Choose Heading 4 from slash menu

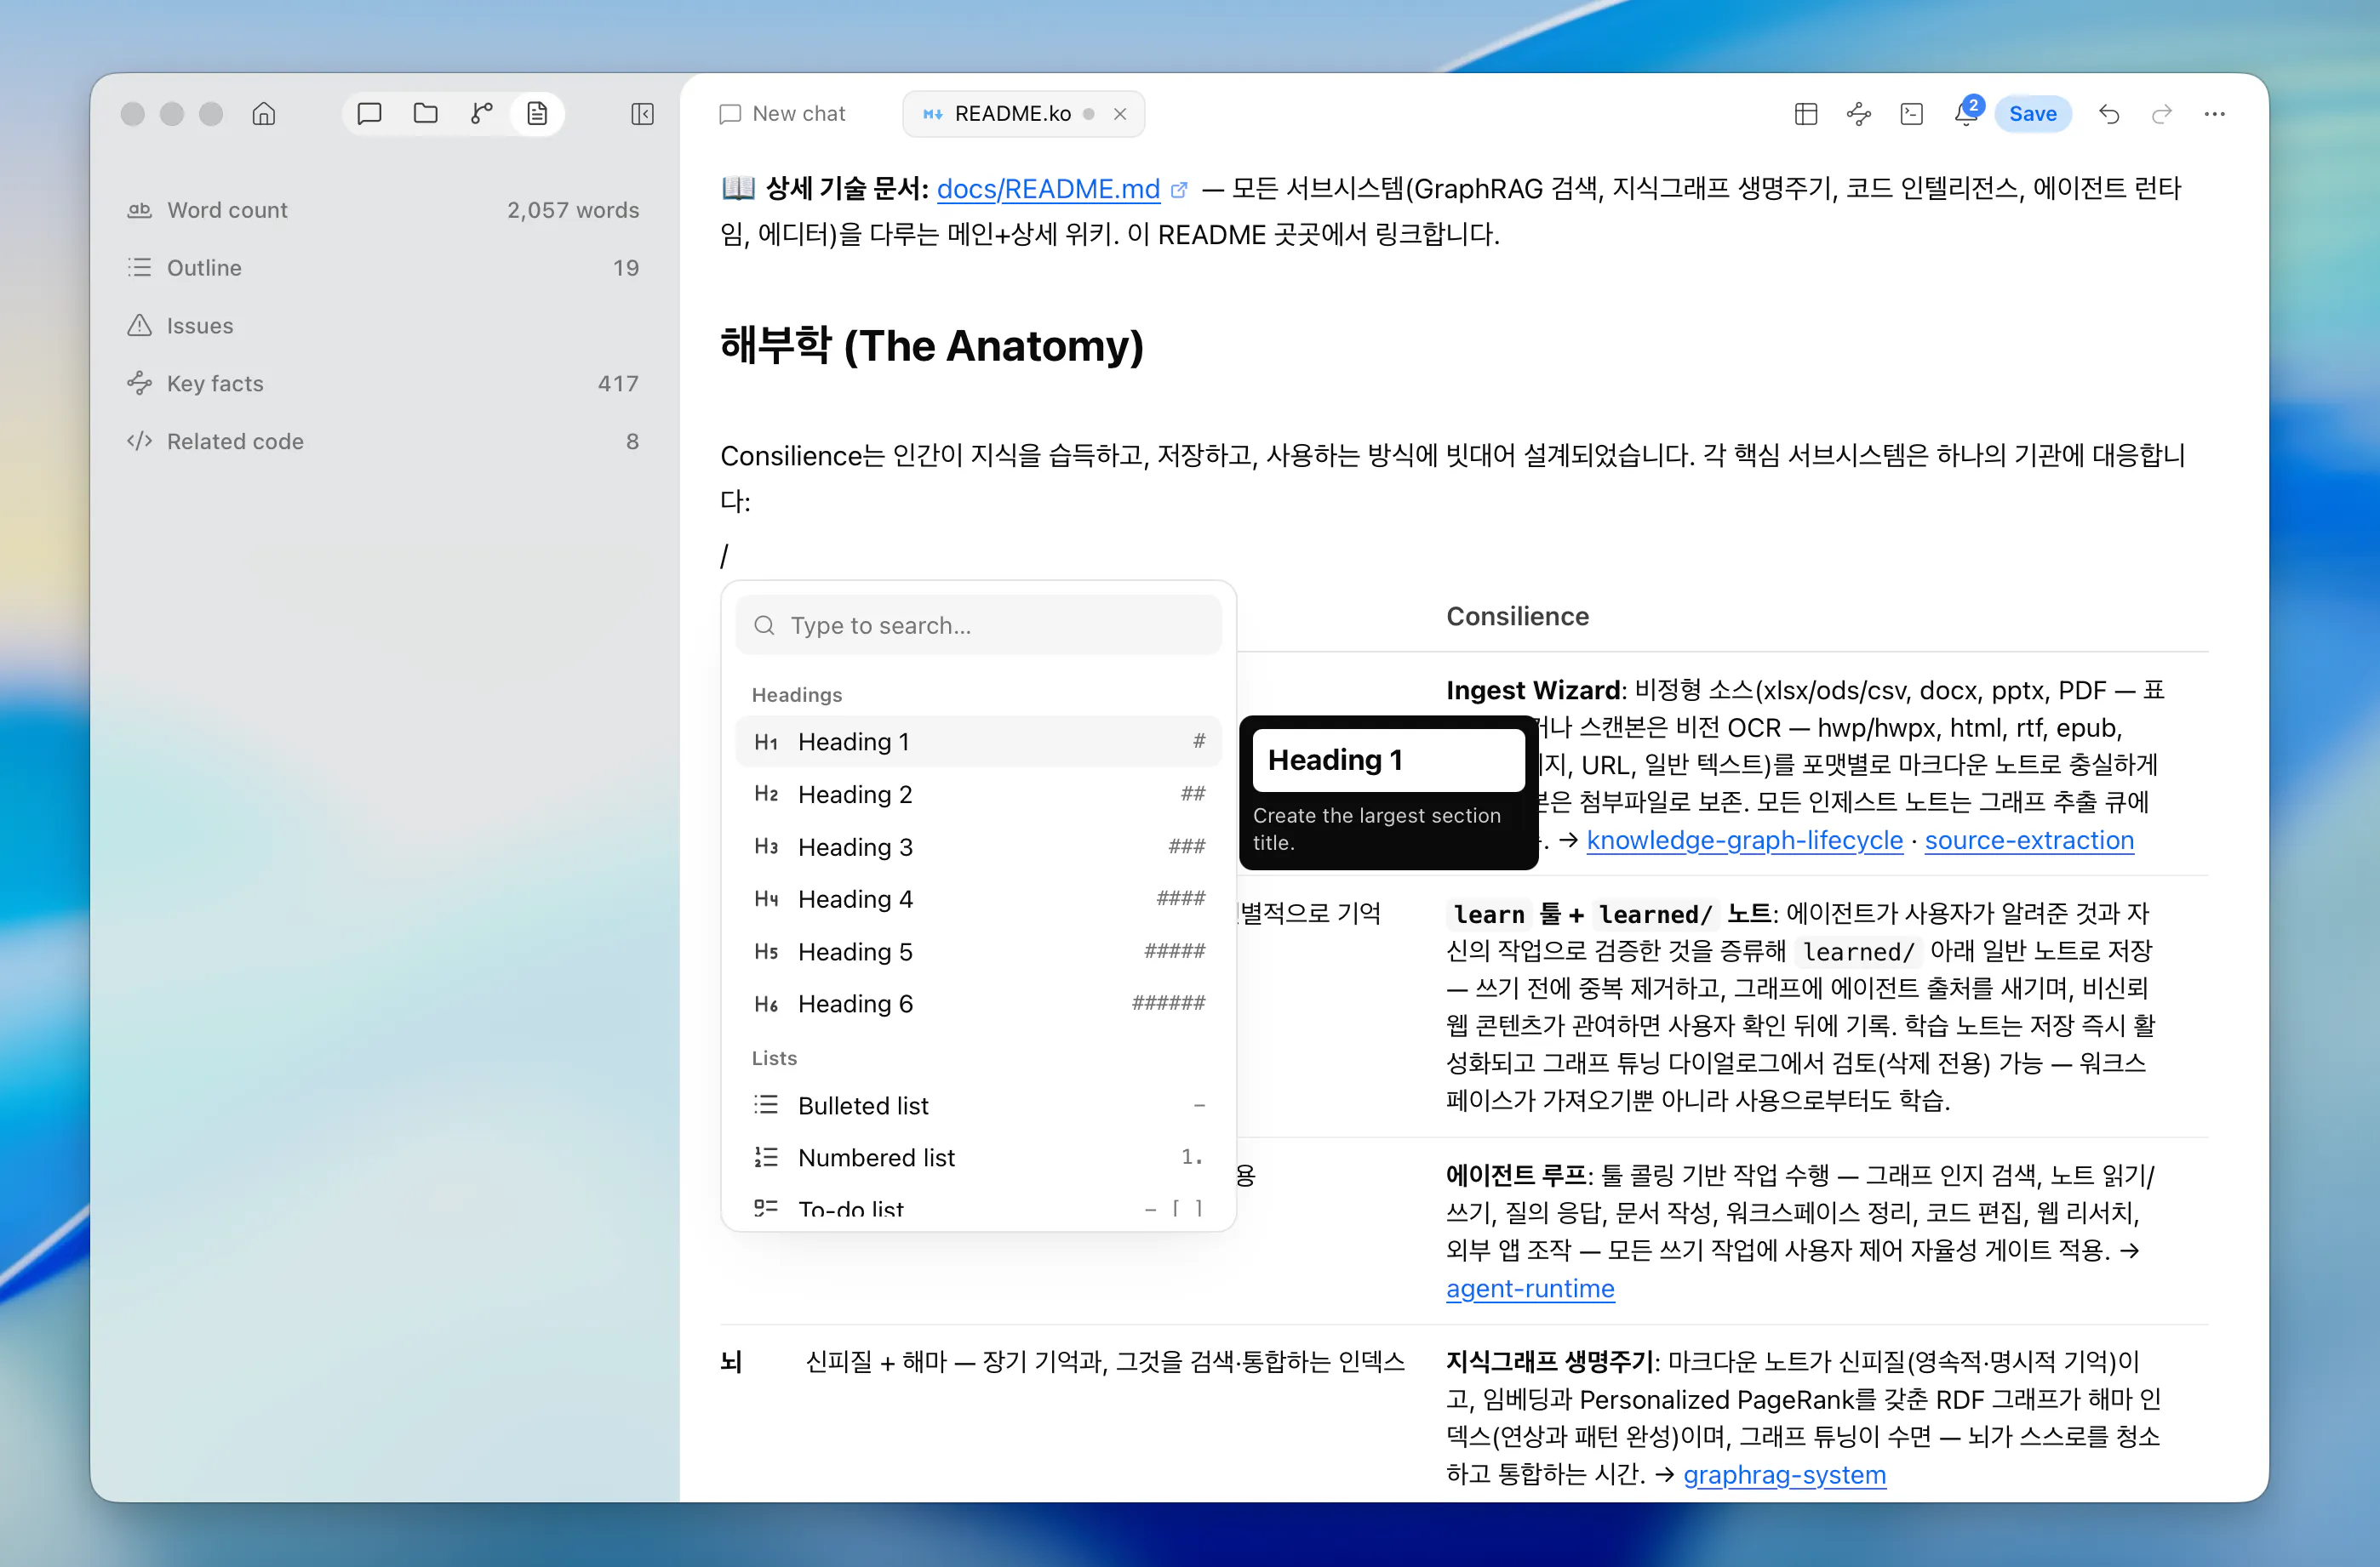pos(978,899)
